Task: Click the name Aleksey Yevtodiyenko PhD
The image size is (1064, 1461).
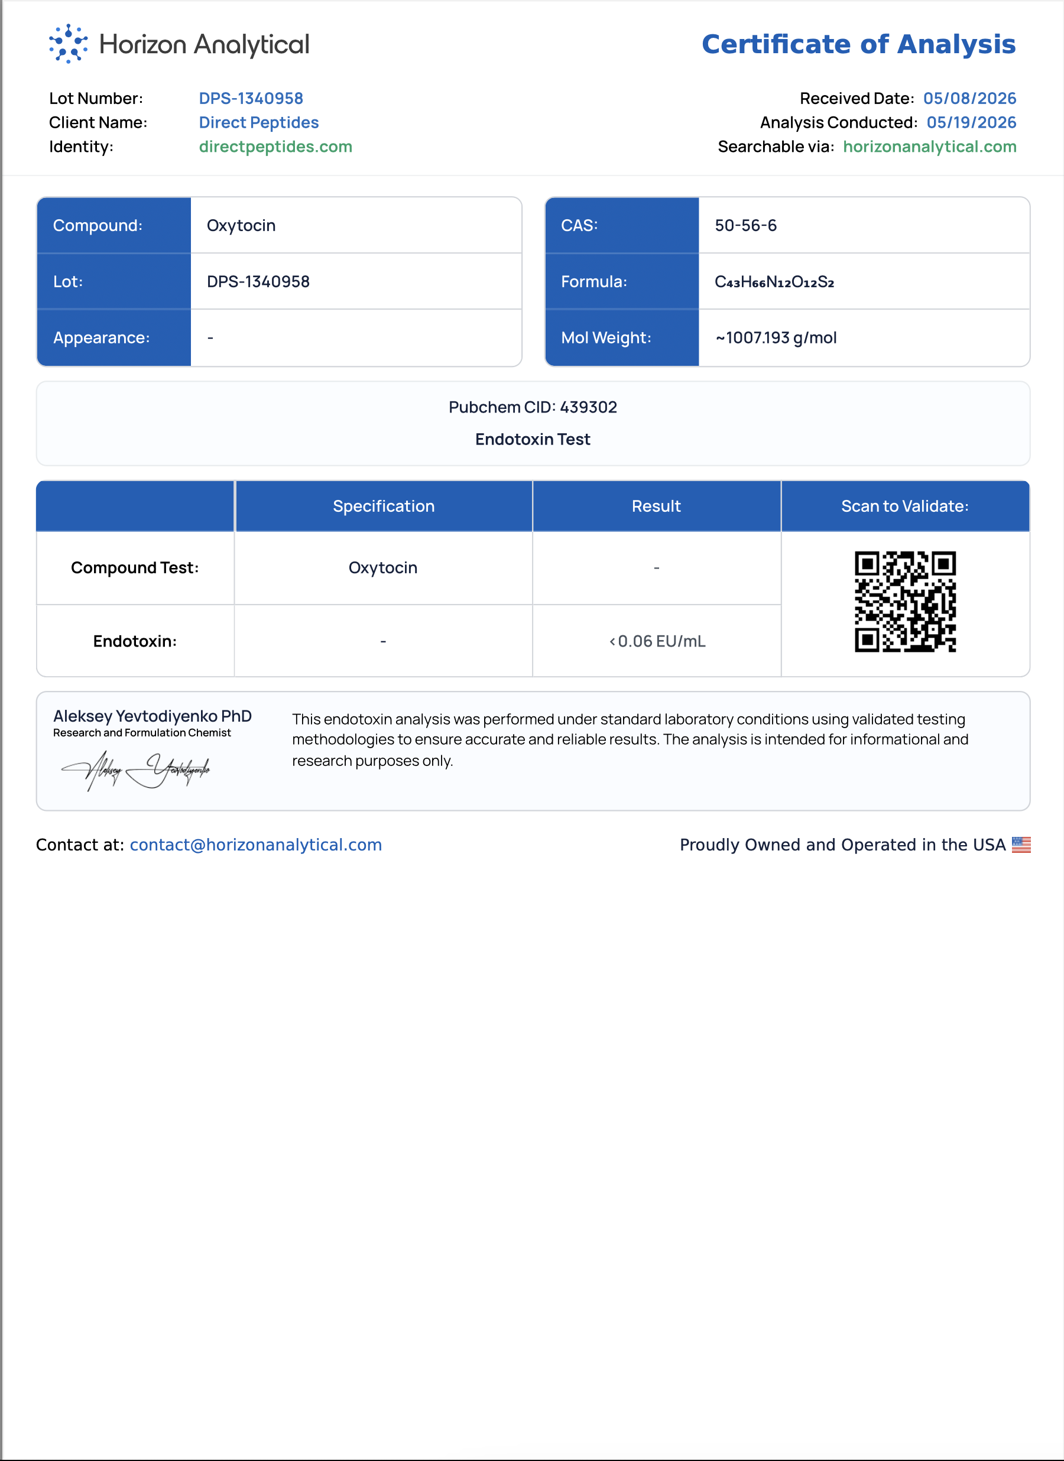Action: (x=152, y=716)
